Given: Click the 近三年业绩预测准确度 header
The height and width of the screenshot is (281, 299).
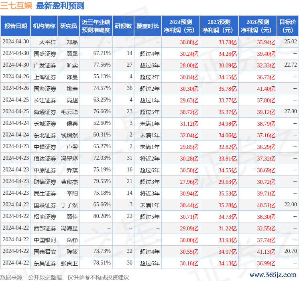Looking at the screenshot, I should (x=96, y=26).
